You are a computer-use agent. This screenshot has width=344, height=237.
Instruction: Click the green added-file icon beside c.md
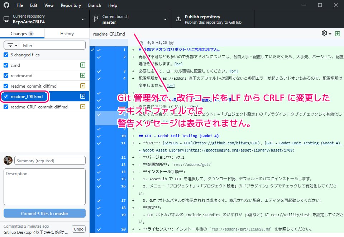point(83,65)
